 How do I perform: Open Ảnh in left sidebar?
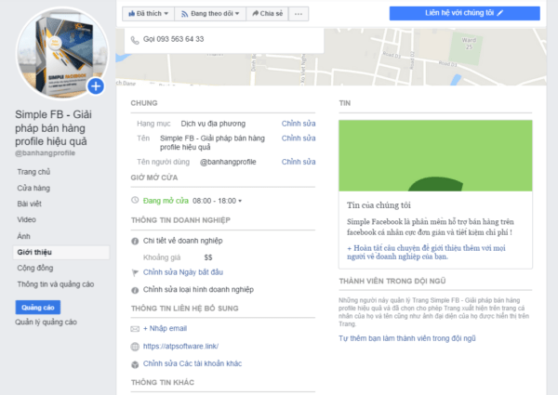click(x=23, y=236)
